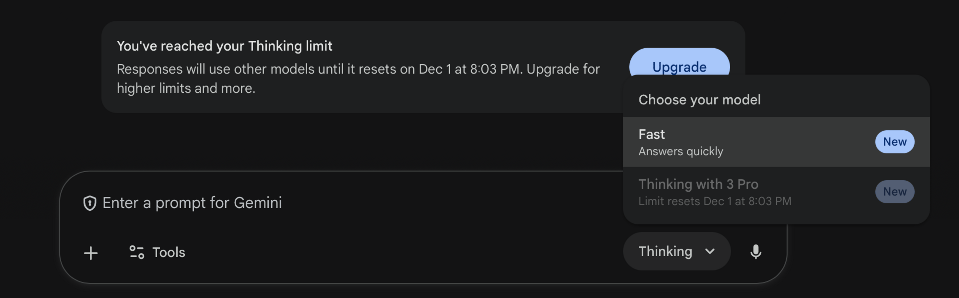Screen dimensions: 959x298
Task: Click the New badge beside Thinking with 3 Pro
Action: [894, 192]
